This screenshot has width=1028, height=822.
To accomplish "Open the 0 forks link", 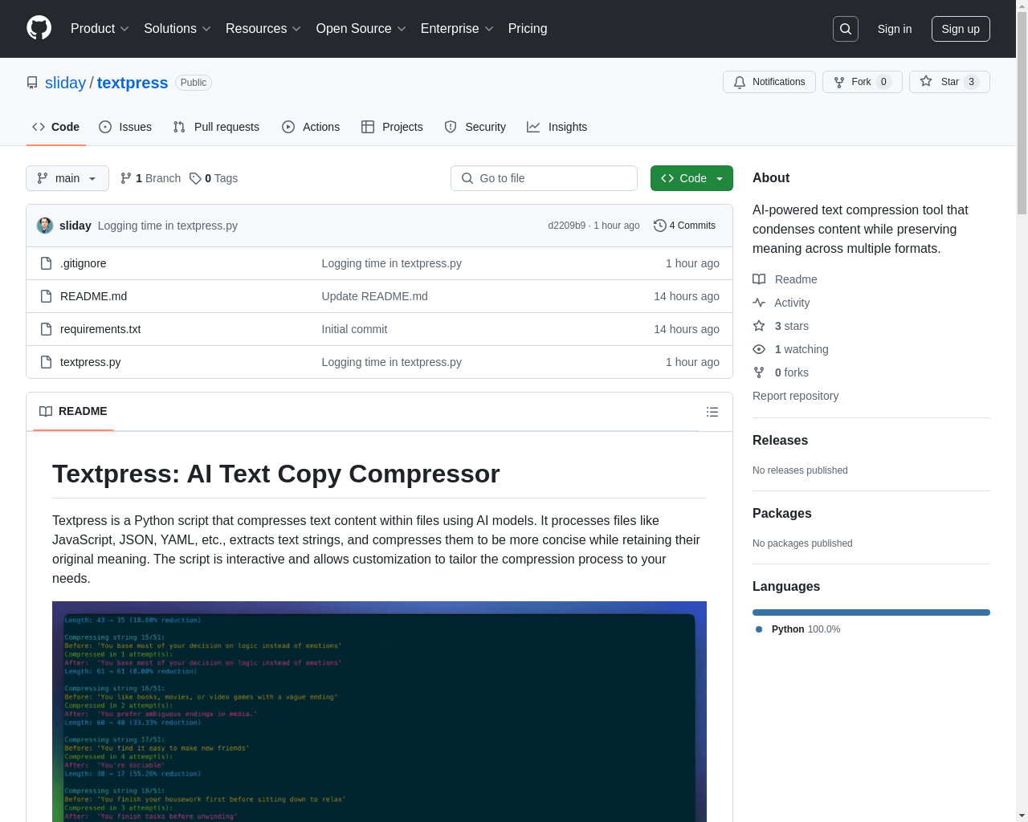I will 781,372.
